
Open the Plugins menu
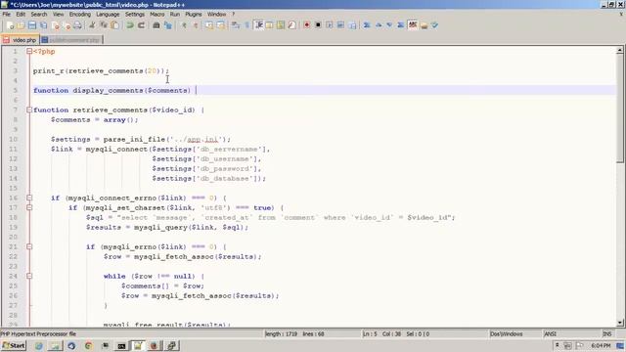pos(194,14)
